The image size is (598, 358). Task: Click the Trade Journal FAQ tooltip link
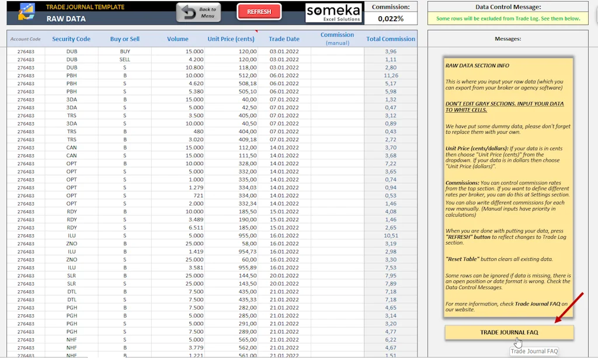(x=534, y=351)
